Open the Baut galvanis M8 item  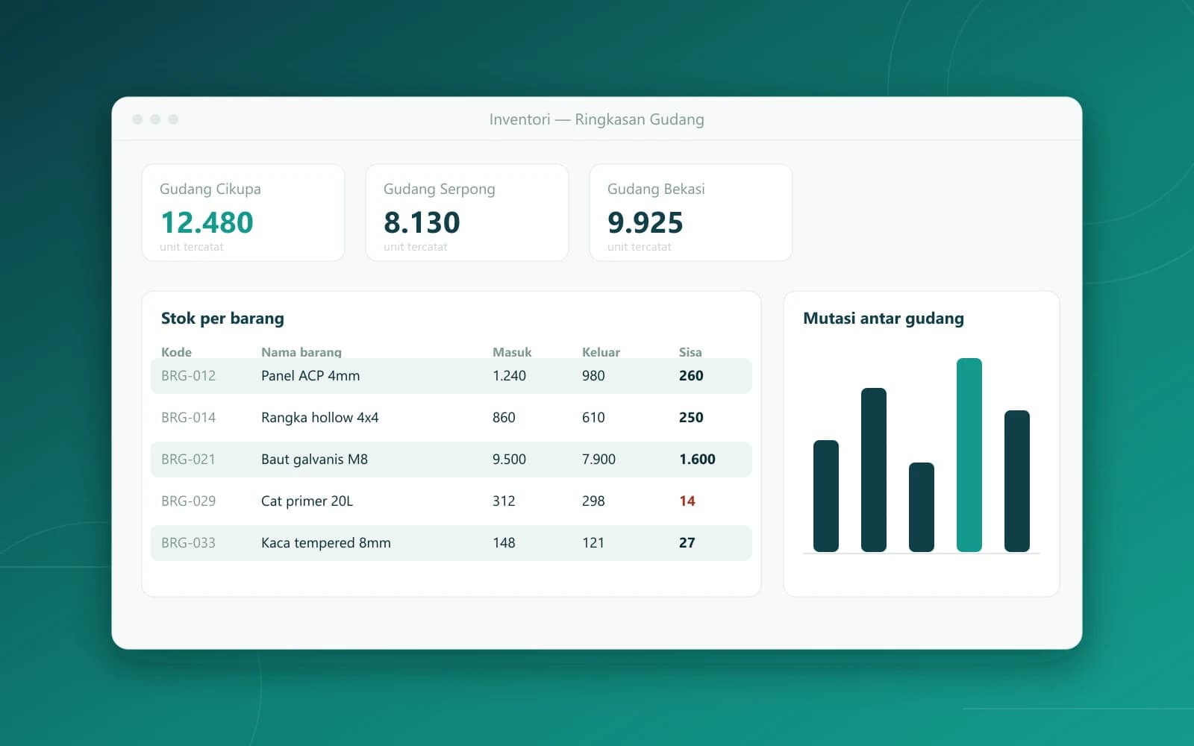click(314, 460)
